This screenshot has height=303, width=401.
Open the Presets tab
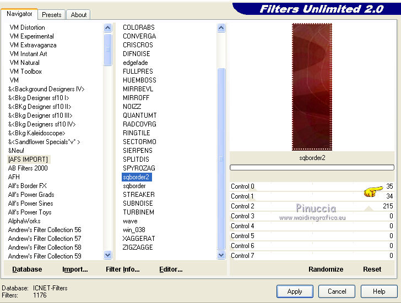[x=52, y=15]
